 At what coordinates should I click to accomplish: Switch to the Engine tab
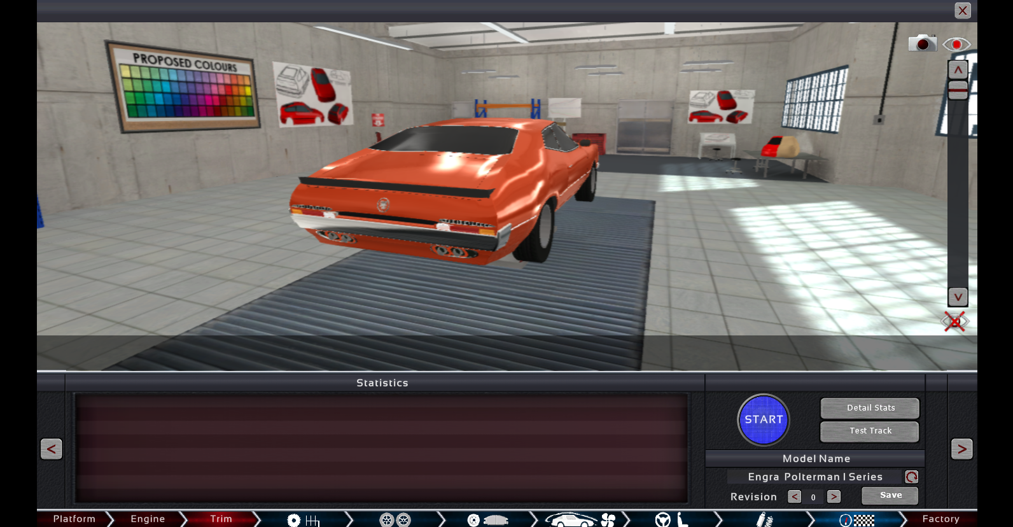click(148, 519)
